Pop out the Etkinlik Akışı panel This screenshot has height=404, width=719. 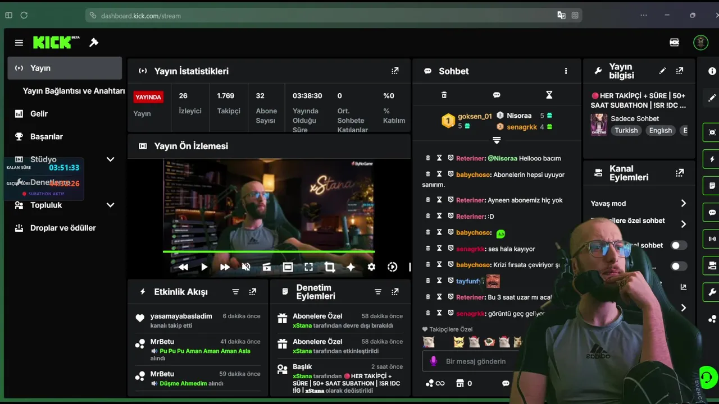pyautogui.click(x=253, y=292)
